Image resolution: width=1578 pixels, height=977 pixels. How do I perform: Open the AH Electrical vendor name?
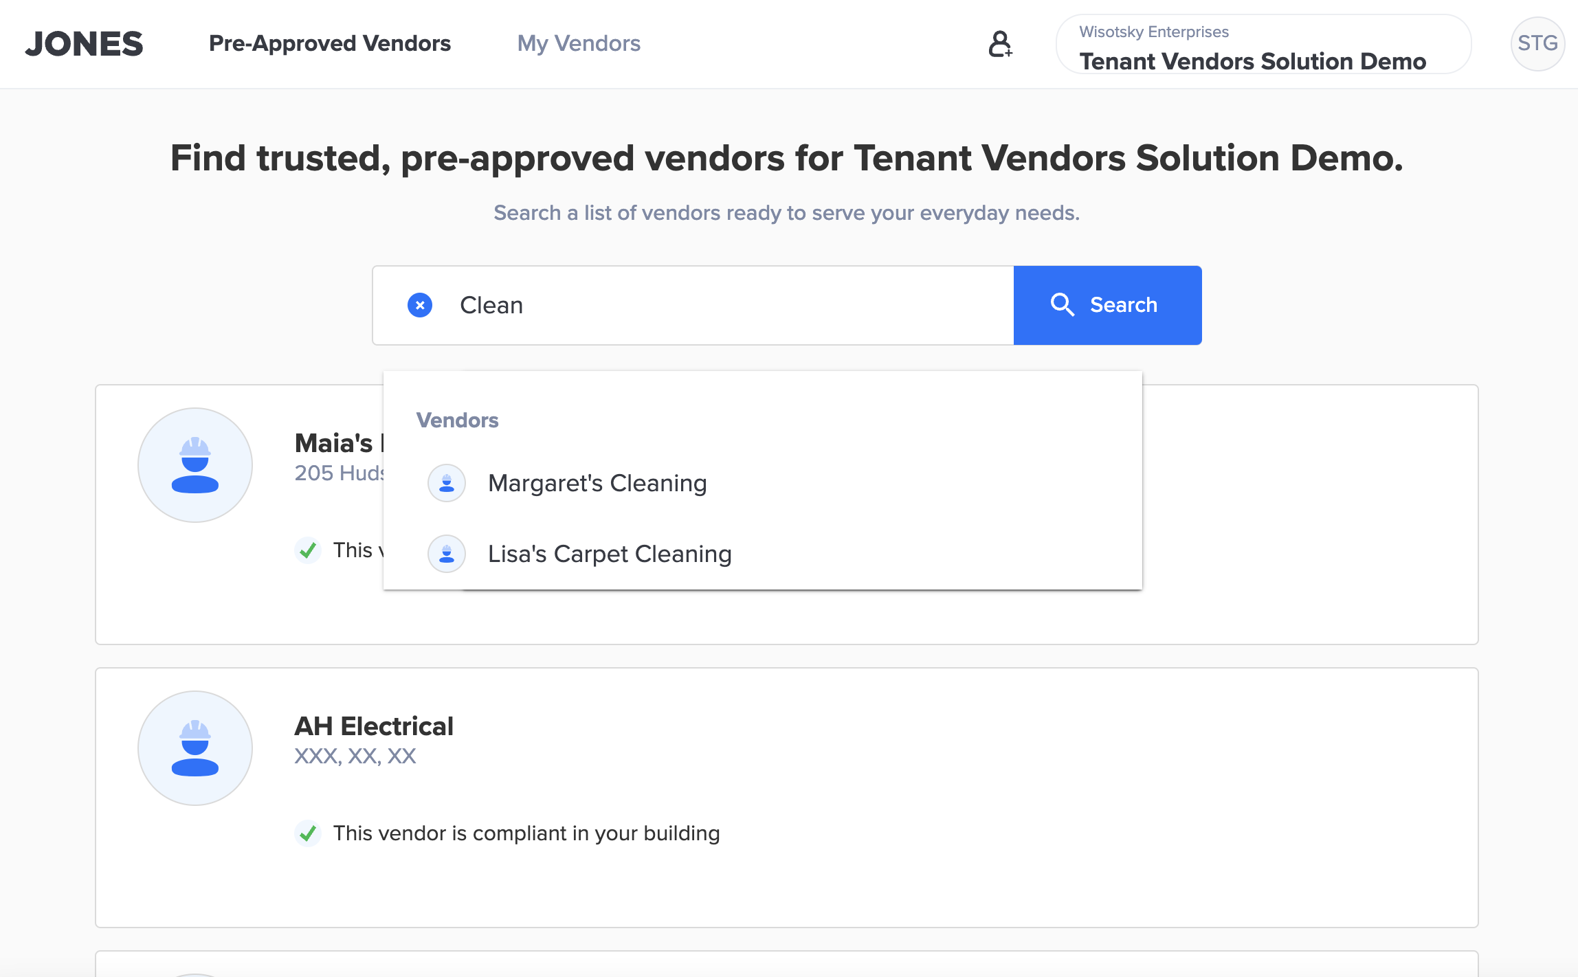pos(374,726)
